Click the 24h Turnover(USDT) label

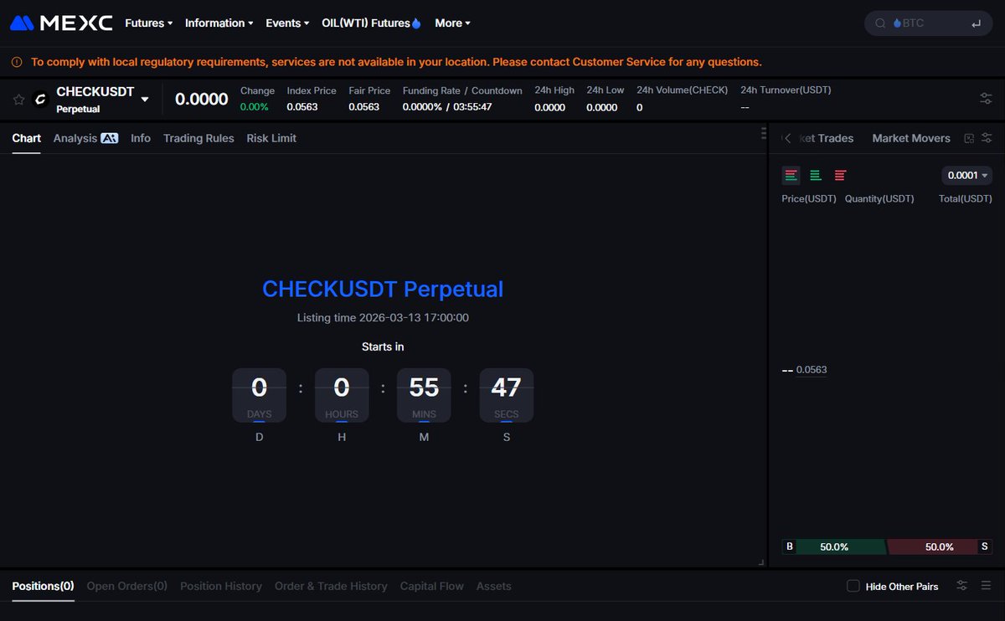(x=786, y=90)
